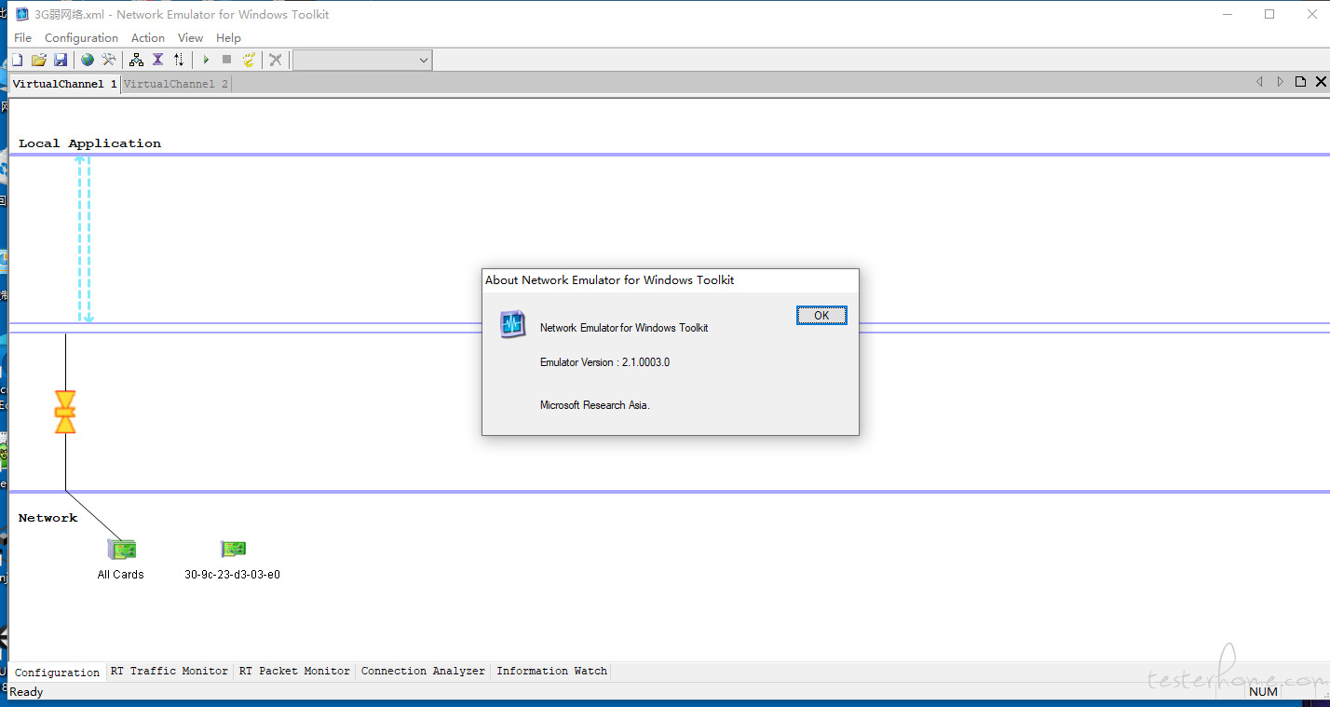
Task: Click the About dialog application icon
Action: (512, 324)
